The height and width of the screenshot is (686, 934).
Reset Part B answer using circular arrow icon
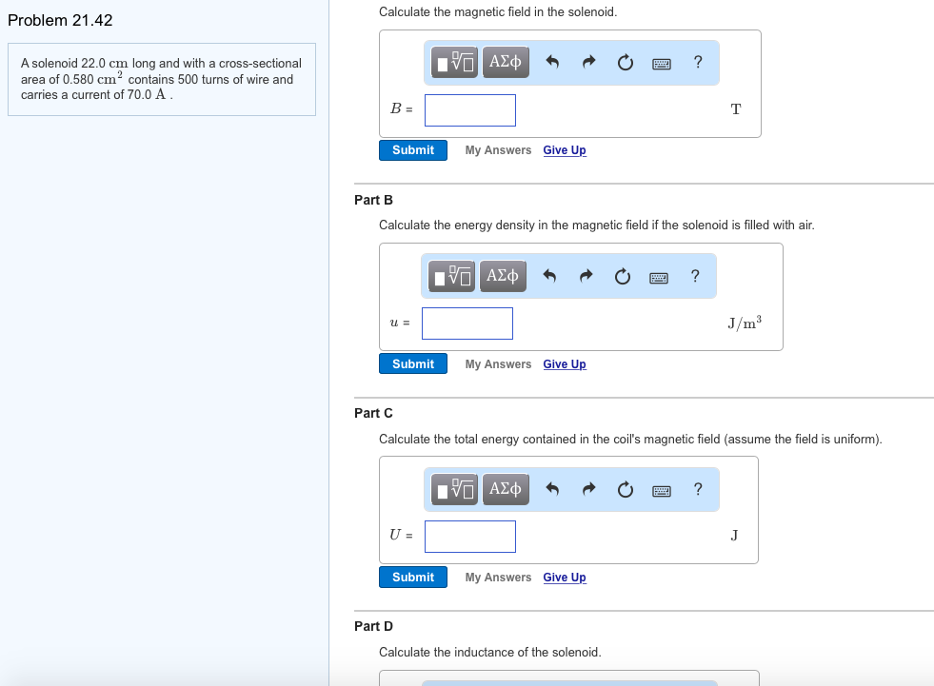[x=622, y=276]
